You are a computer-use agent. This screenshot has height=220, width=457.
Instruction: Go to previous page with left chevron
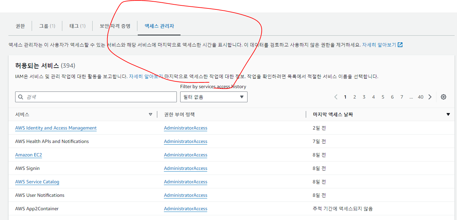coord(336,97)
